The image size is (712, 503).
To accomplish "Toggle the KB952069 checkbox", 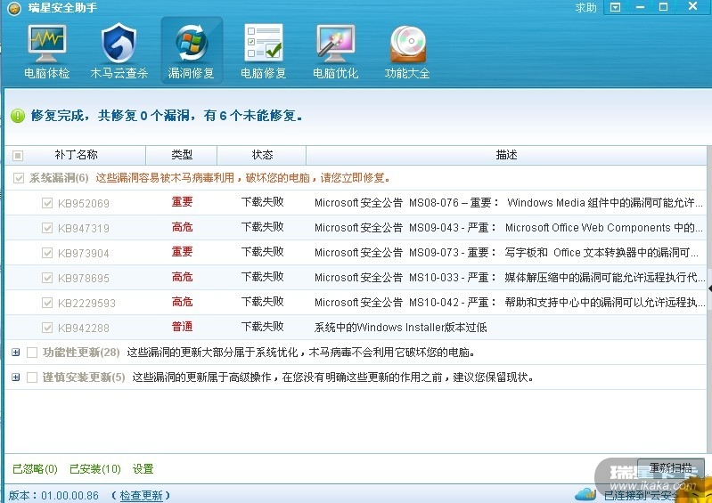I will tap(47, 203).
